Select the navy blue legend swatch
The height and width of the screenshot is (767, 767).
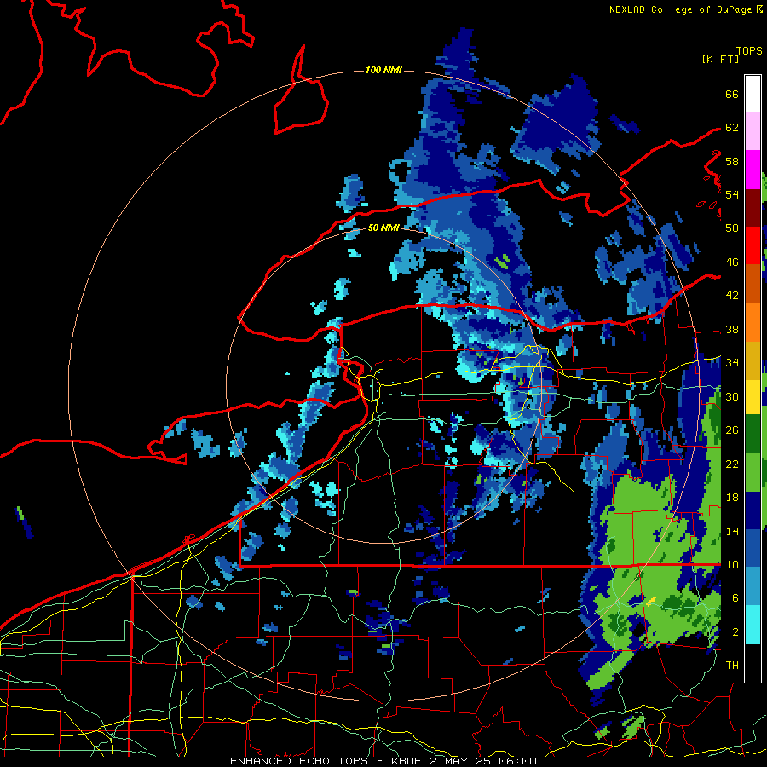point(753,510)
